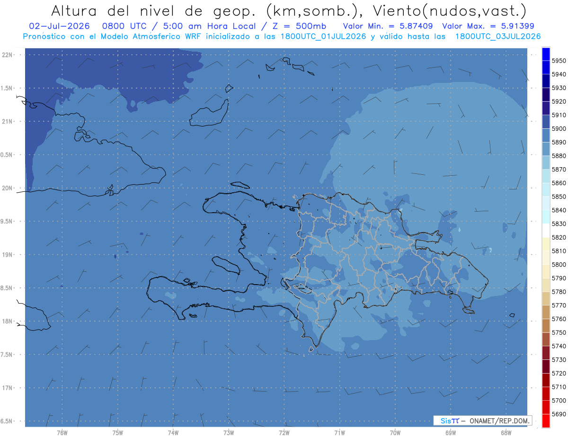Click legend color band between 5720 and 5730
This screenshot has width=568, height=439.
click(x=545, y=367)
